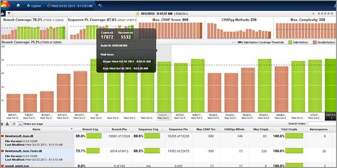This screenshot has height=168, width=337.
Task: Click the 73.7% branch coverage bar
Action: pos(93,151)
